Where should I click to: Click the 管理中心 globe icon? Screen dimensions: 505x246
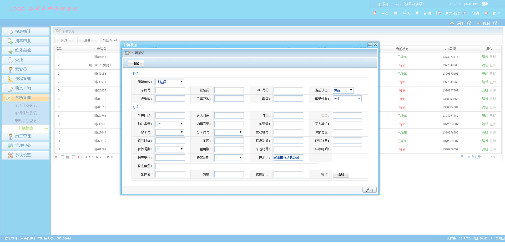point(11,146)
